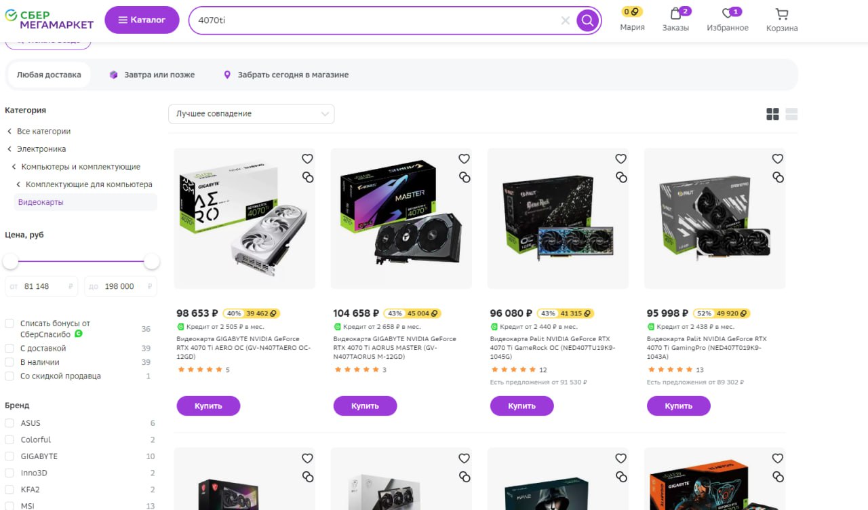Tick the В наличии filter checkbox
Screen dimensions: 868x510
[9, 362]
